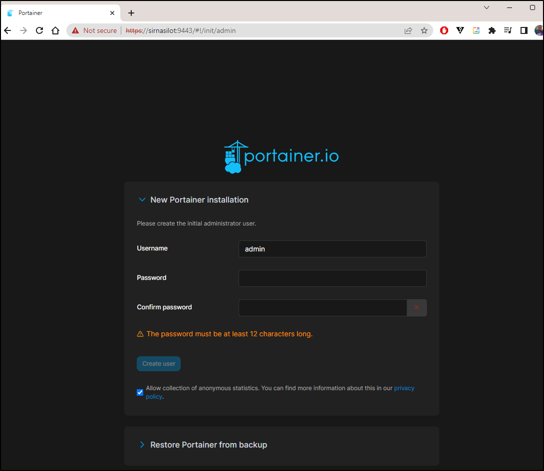Open the red Opera-style extension icon
Image resolution: width=544 pixels, height=471 pixels.
(x=444, y=30)
